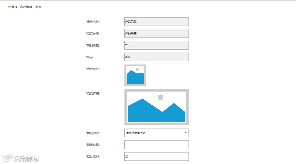Click the *拼团活动: label
Screen dimensions: 296x164
93,133
